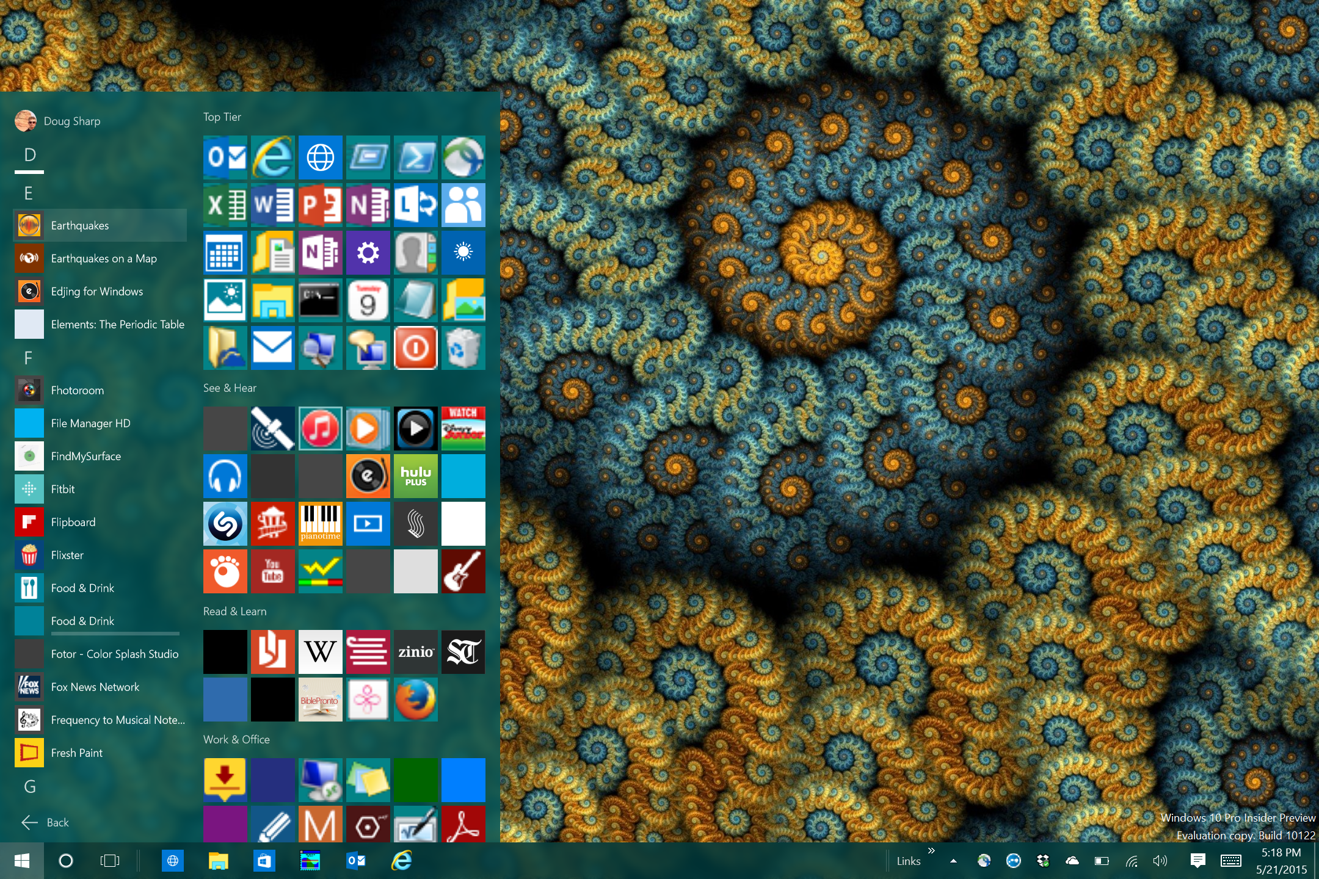Click the Read & Learn group title

tap(234, 611)
